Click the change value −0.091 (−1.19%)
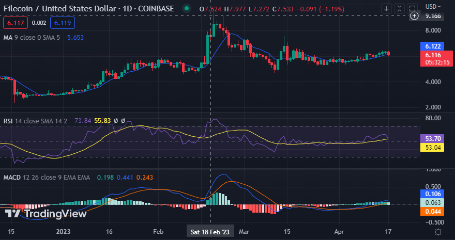Viewport: 455px width, 240px height. tap(322, 9)
